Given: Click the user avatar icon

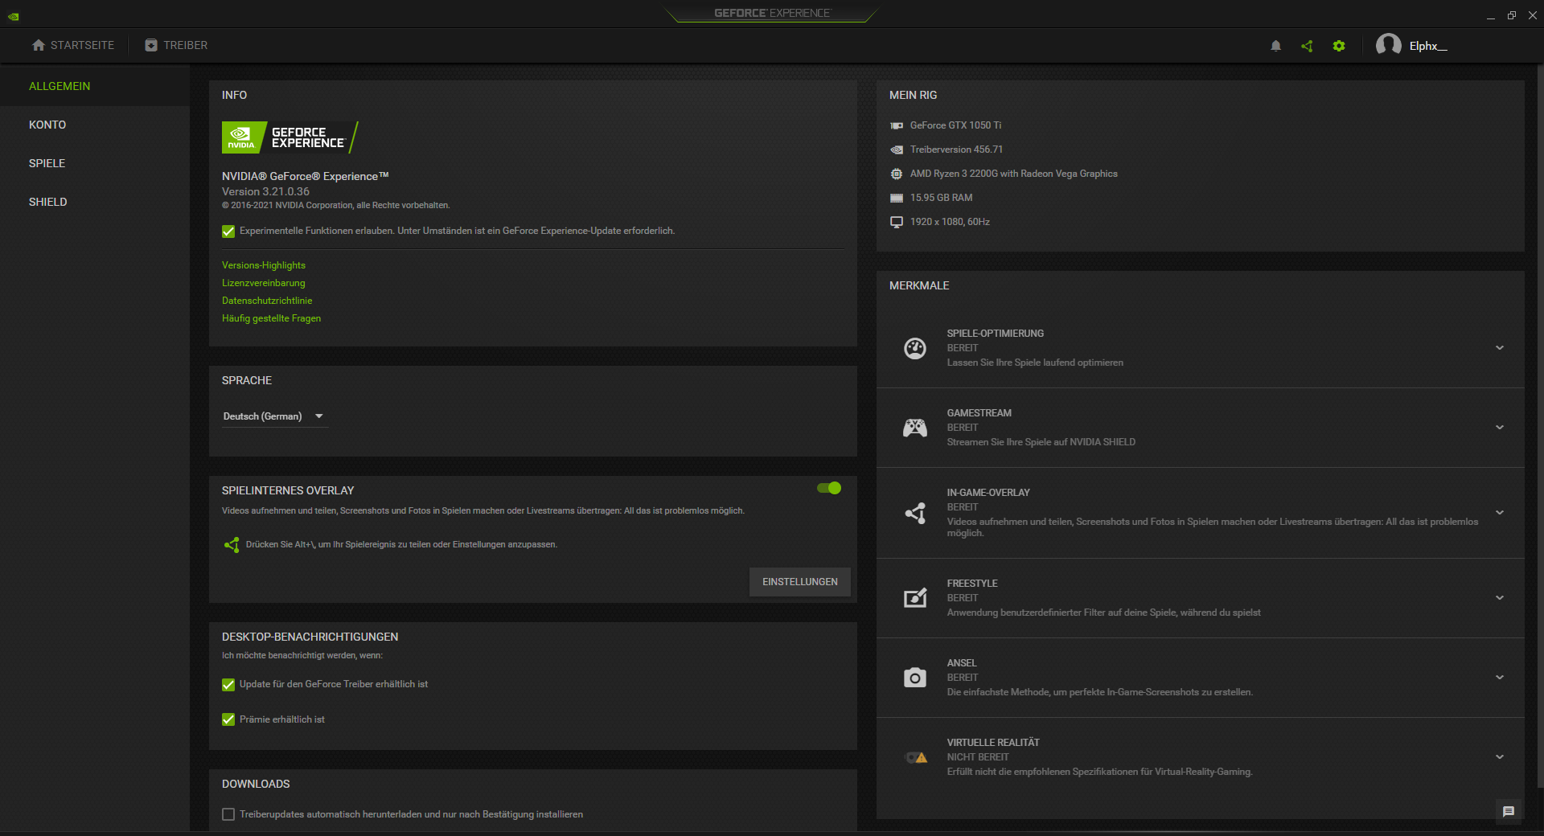Looking at the screenshot, I should tap(1389, 45).
